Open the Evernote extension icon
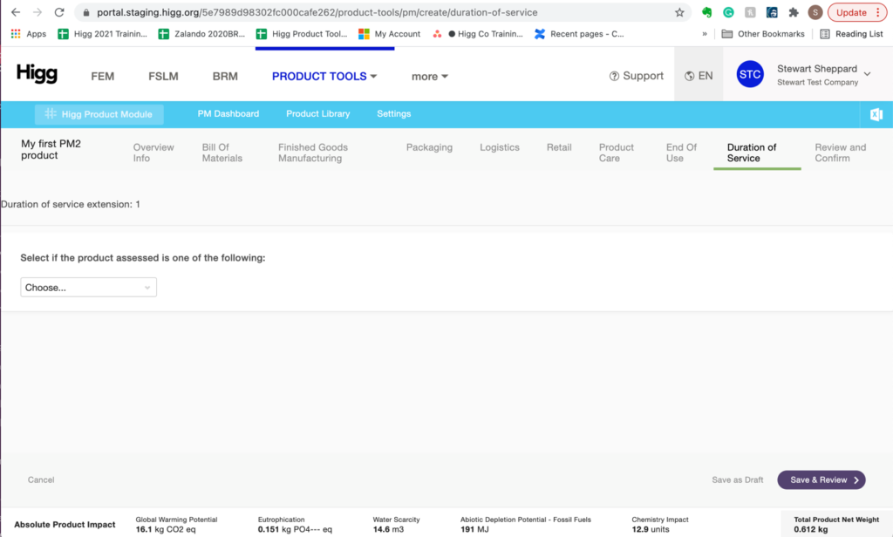 [706, 12]
